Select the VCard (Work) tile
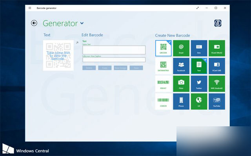The image size is (251, 156). point(217,48)
